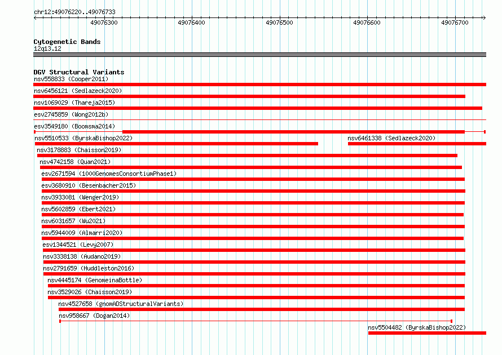502x355 pixels.
Task: Click nsv958667 (Dogan2014) label
Action: tap(94, 316)
